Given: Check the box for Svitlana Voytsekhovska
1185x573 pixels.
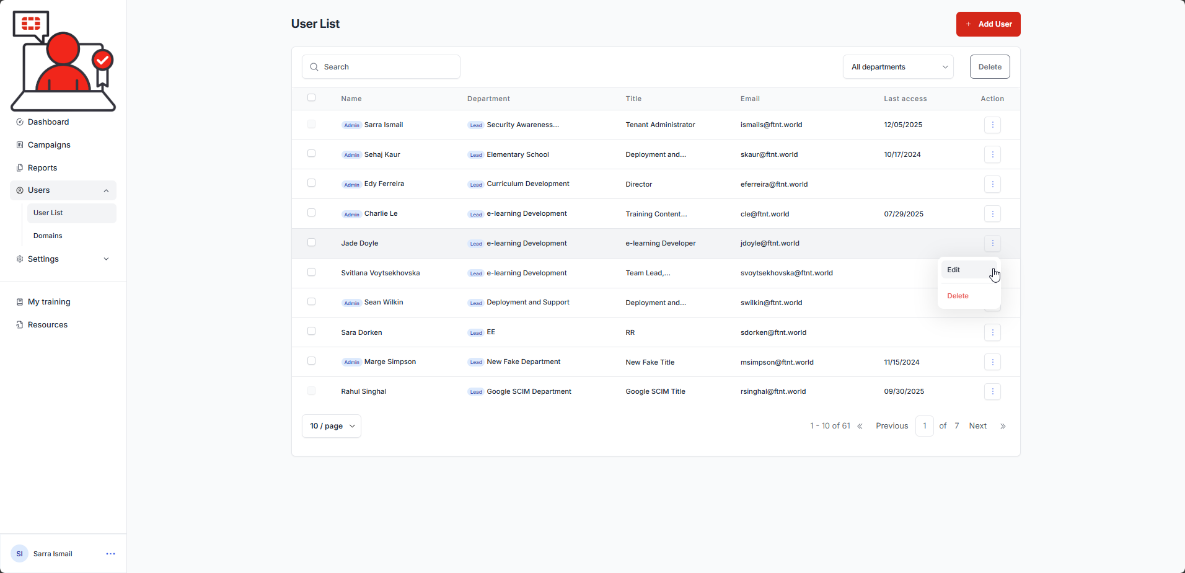Looking at the screenshot, I should (x=312, y=272).
